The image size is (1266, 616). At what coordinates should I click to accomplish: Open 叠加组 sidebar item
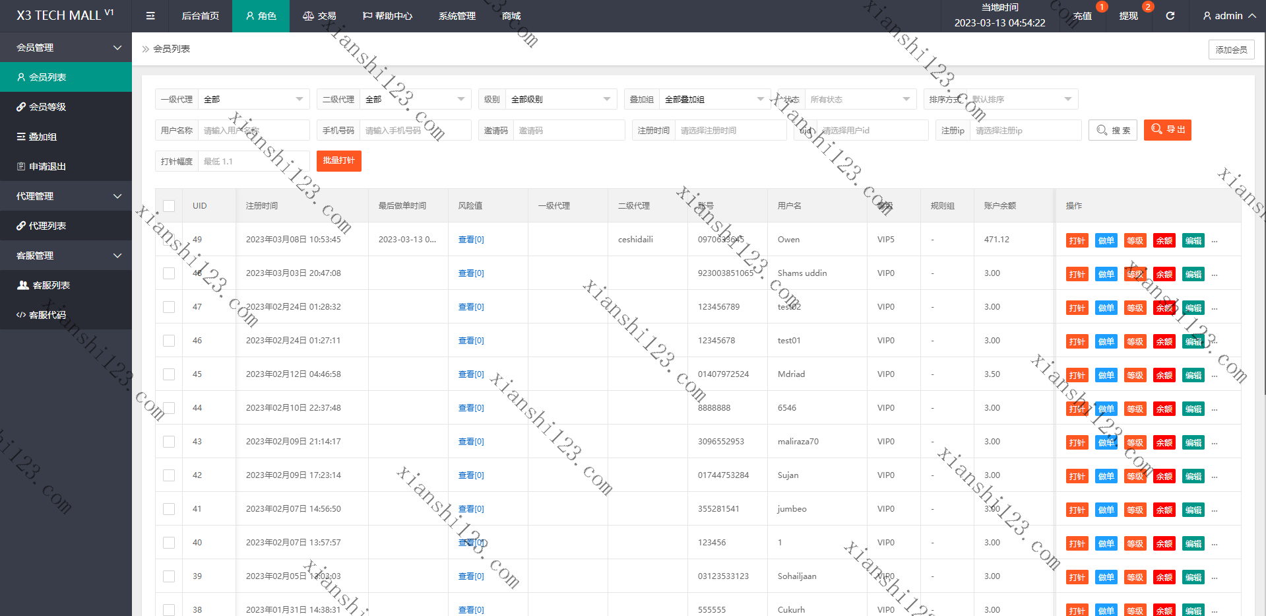coord(66,137)
